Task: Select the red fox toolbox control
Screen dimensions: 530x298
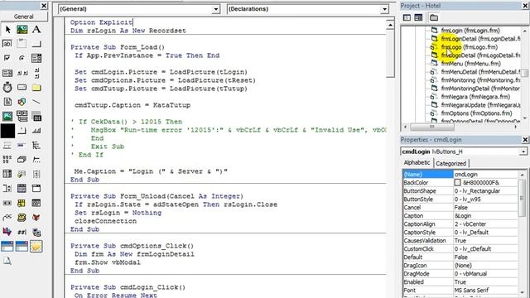Action: click(36, 217)
